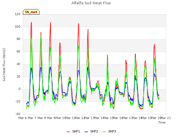Click the 100 y-axis tick label

click(17, 27)
